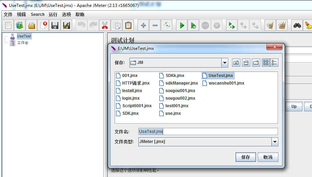Start the test with green play icon
This screenshot has width=312, height=177.
pos(182,25)
